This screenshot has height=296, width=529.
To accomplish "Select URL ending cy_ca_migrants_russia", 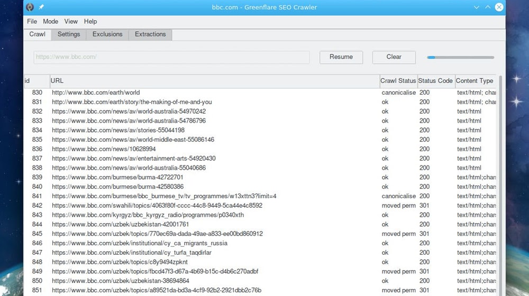I will point(140,244).
